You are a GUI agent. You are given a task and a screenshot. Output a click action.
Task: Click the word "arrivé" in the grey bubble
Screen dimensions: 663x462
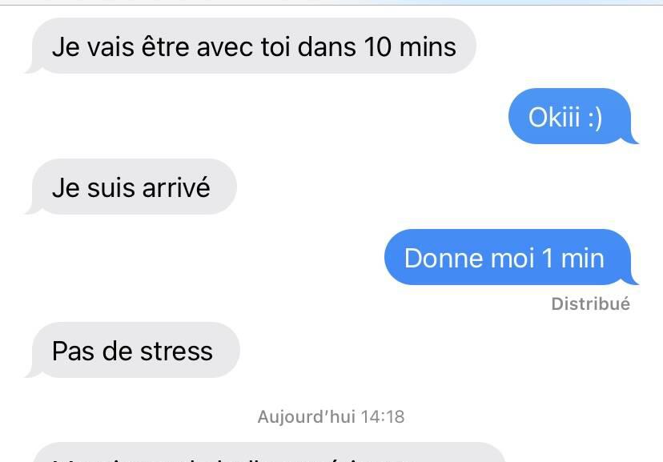click(x=176, y=187)
